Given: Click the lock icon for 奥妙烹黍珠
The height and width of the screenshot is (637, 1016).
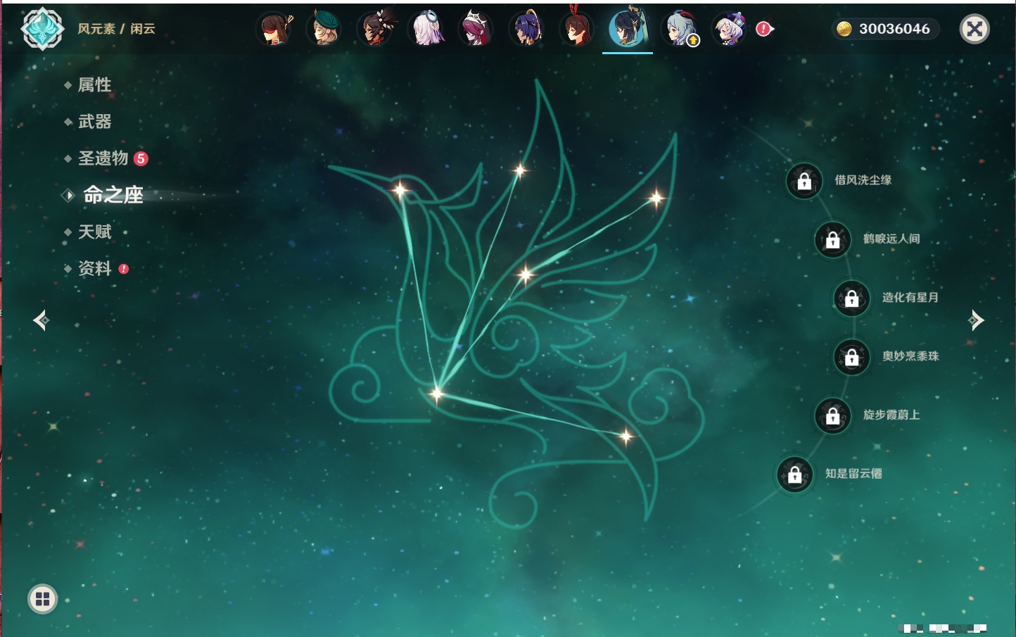Looking at the screenshot, I should (852, 357).
